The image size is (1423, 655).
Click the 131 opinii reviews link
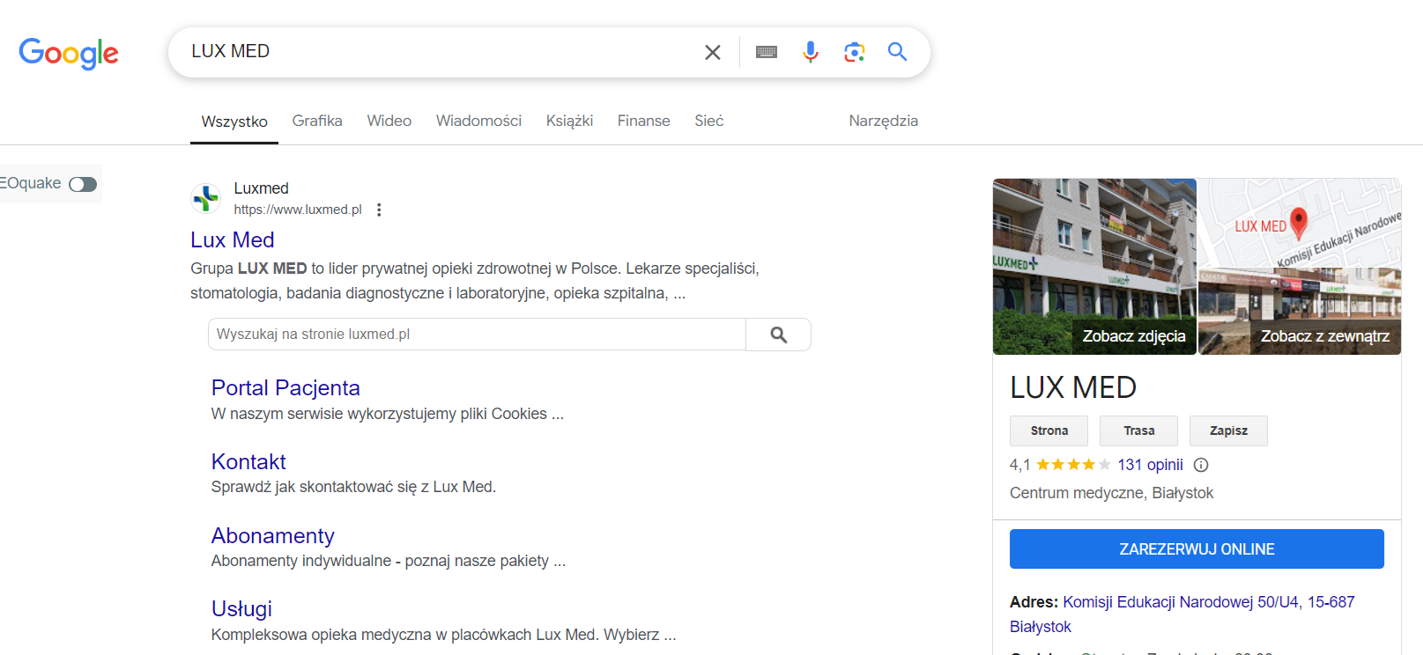(1150, 465)
